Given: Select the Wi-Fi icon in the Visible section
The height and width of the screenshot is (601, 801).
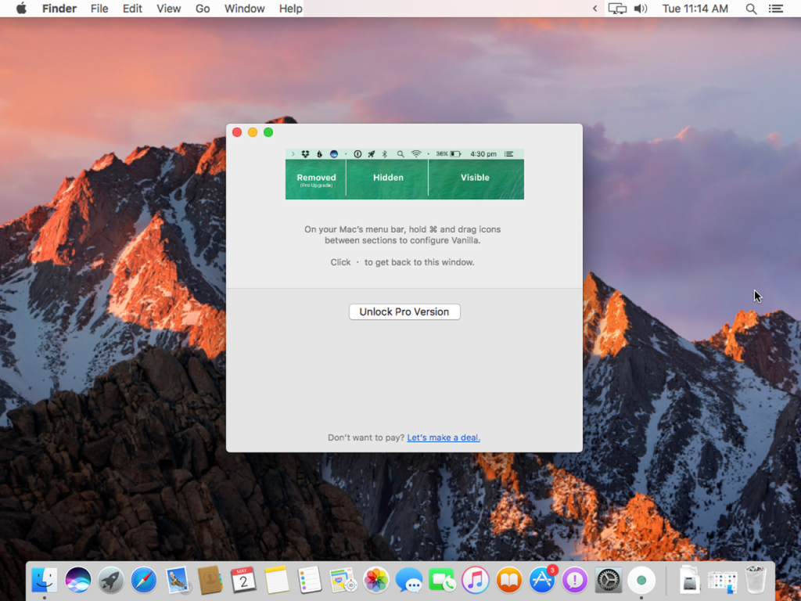Looking at the screenshot, I should click(x=416, y=154).
